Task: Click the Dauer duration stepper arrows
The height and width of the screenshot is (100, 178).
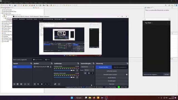Action: (93, 70)
